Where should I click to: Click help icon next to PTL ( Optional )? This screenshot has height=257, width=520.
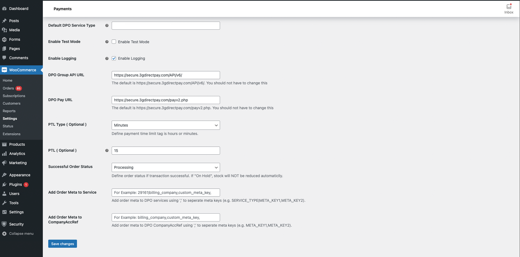coord(107,150)
